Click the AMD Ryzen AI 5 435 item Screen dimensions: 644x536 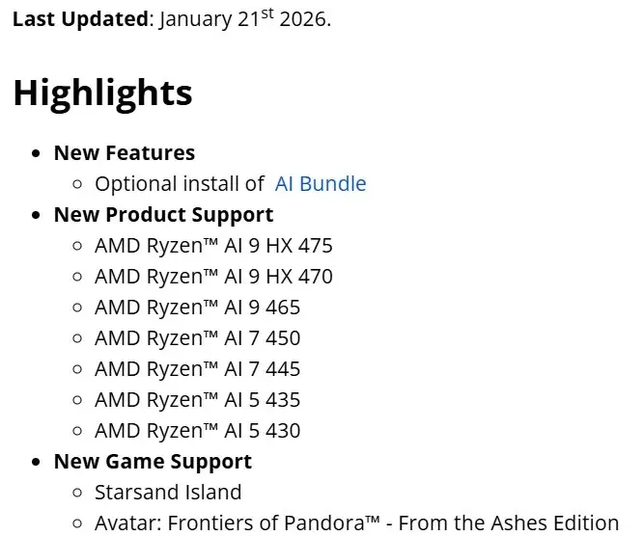coord(197,400)
